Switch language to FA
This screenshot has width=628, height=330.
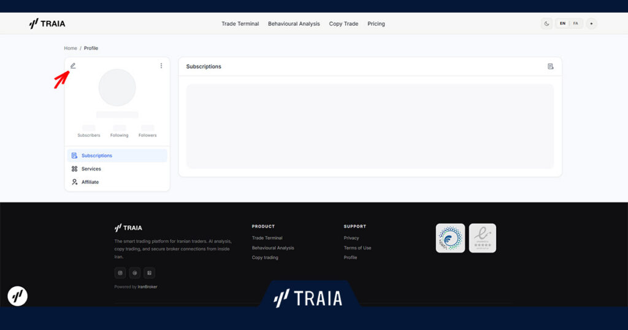coord(575,24)
